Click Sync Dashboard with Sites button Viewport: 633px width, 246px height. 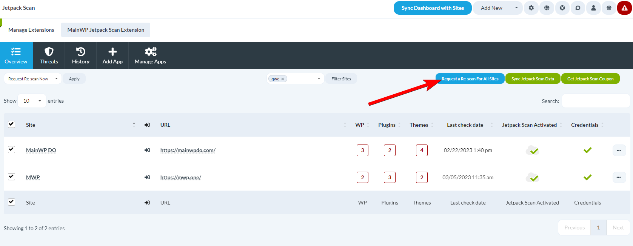(x=433, y=8)
